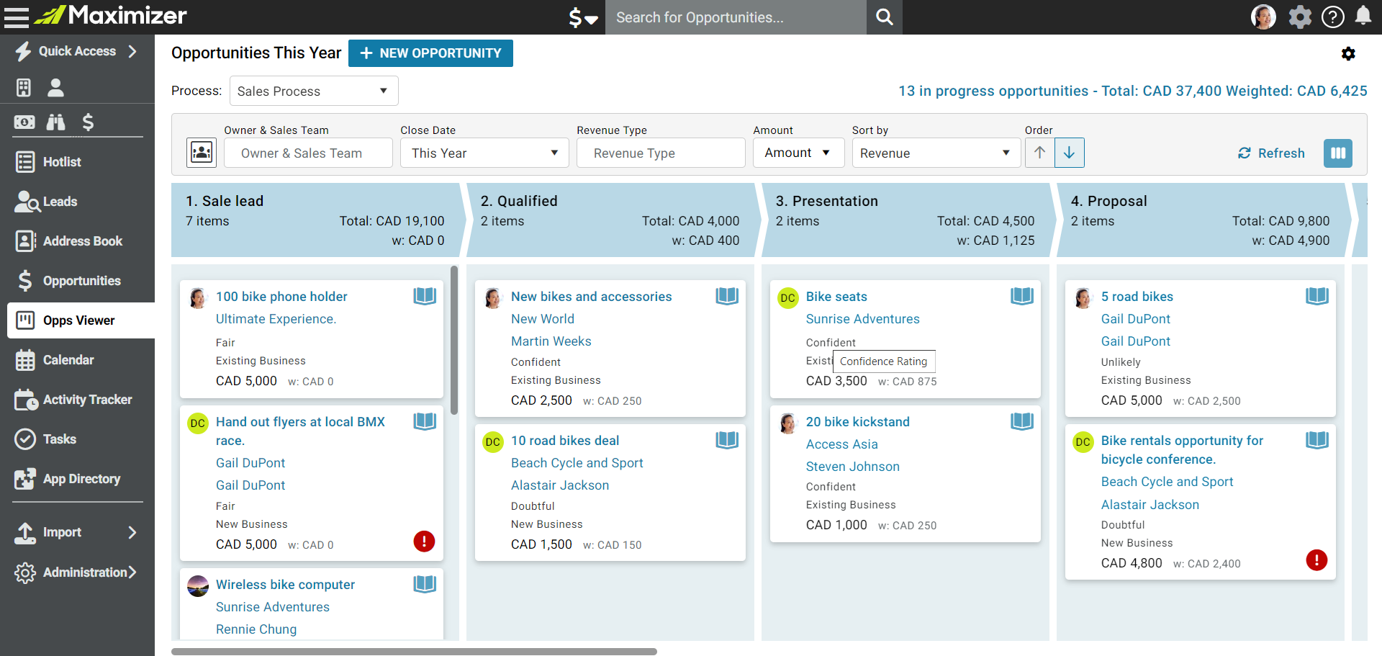
Task: Open the user profile avatar
Action: (x=1263, y=17)
